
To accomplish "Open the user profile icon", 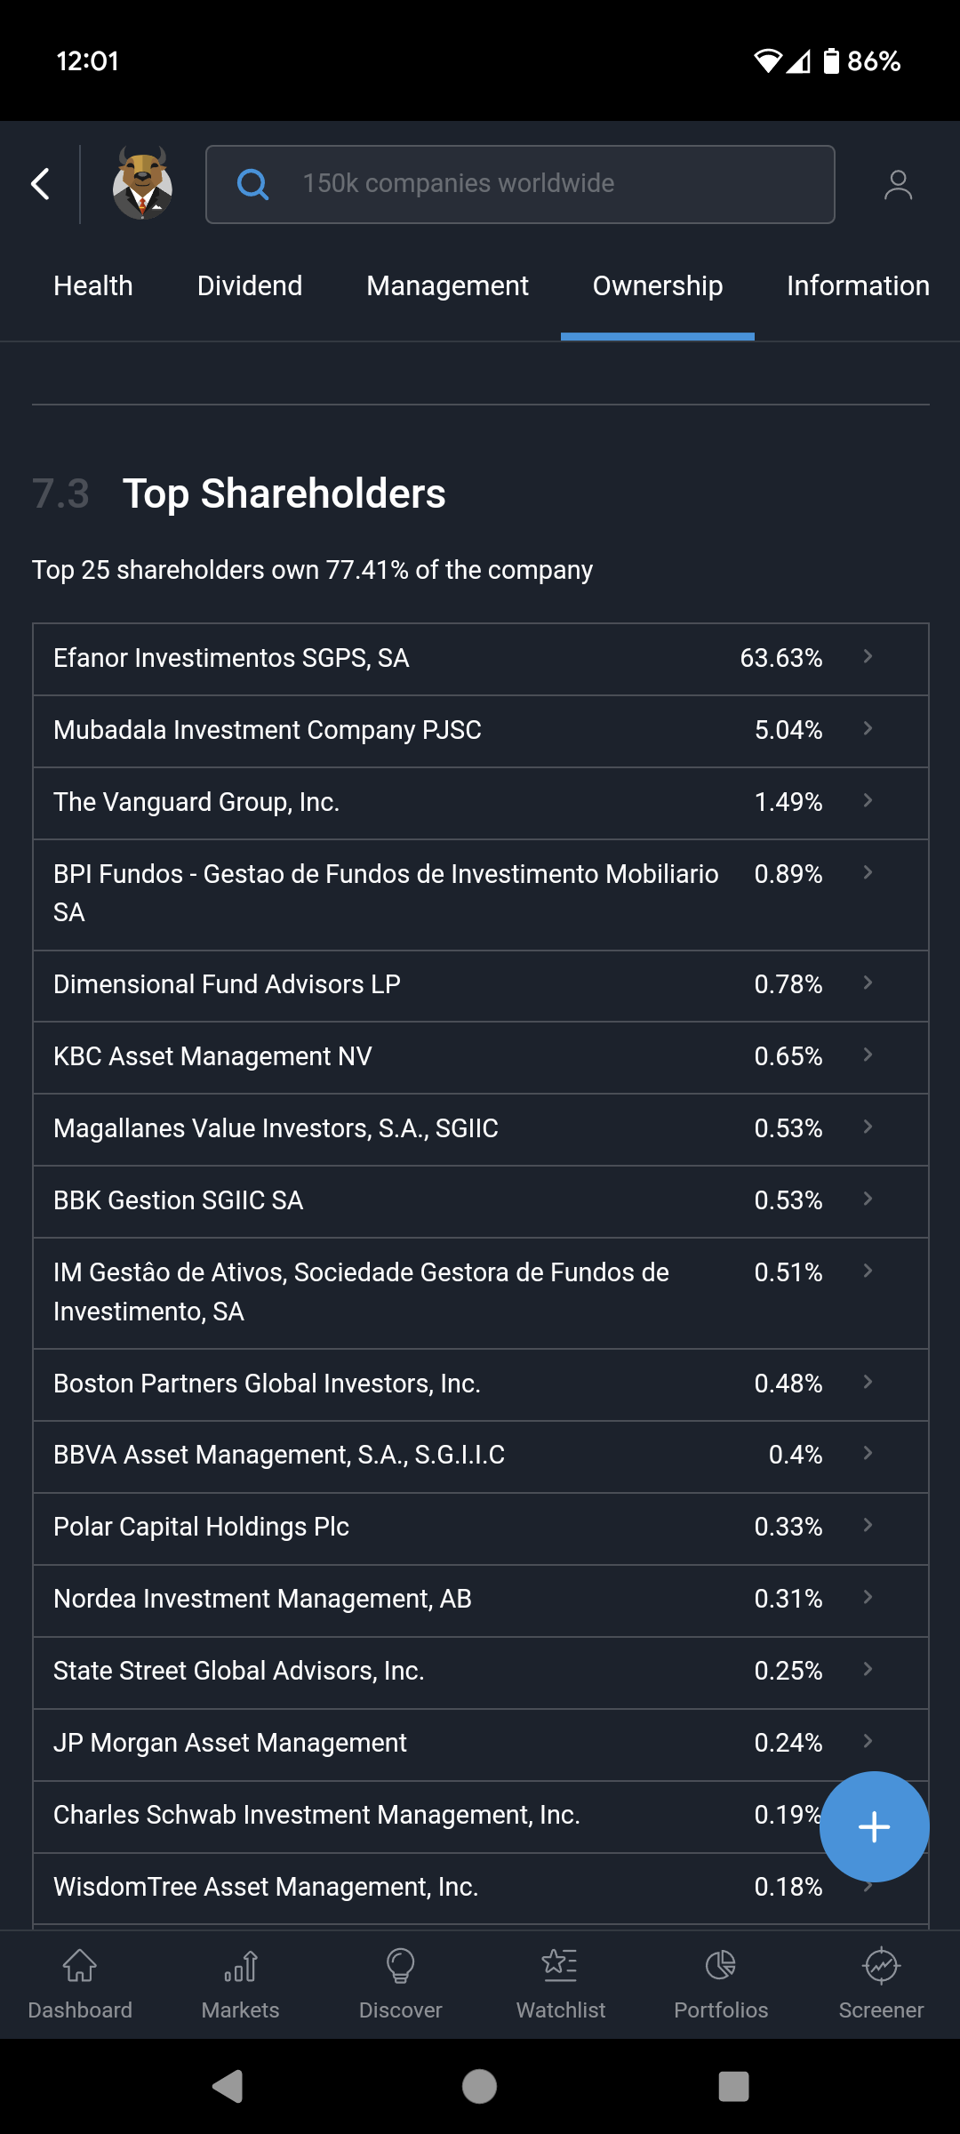I will pos(898,184).
